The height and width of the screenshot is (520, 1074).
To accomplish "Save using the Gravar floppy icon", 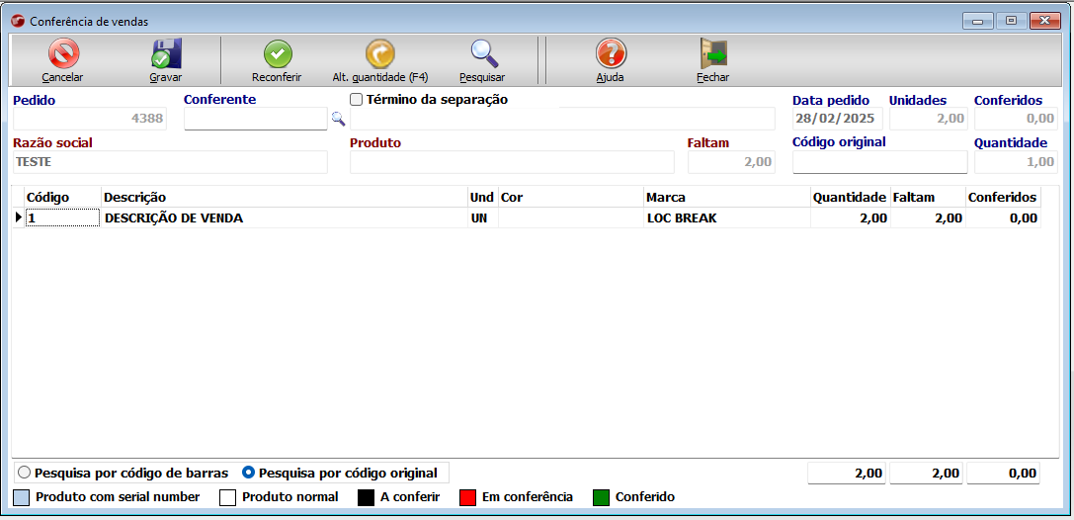I will (x=165, y=54).
